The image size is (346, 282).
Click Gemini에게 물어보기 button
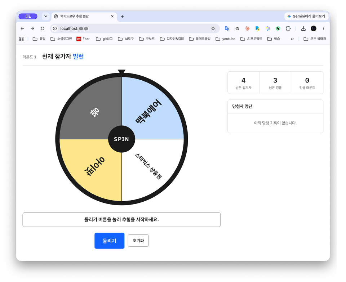pyautogui.click(x=306, y=16)
